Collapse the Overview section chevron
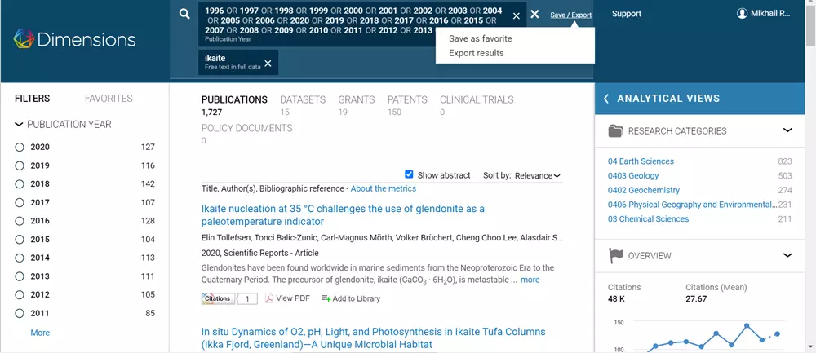816x353 pixels. [787, 254]
